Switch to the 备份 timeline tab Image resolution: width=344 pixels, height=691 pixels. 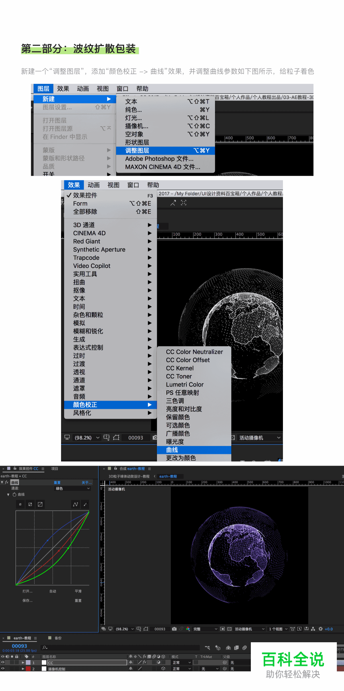pyautogui.click(x=58, y=638)
